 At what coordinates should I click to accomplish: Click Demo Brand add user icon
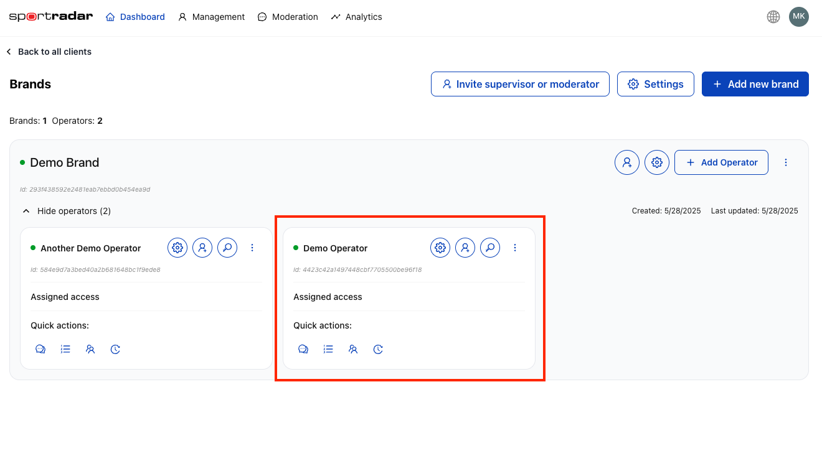tap(627, 162)
